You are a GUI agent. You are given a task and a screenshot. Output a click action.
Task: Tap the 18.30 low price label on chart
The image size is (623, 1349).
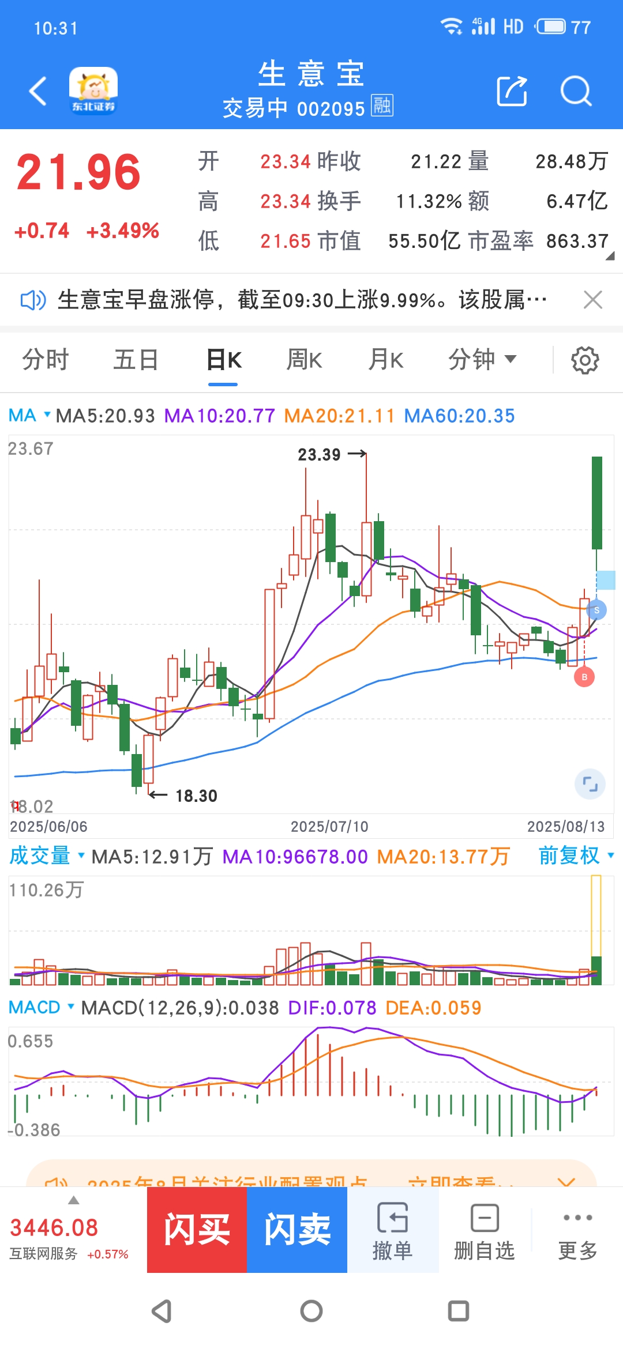tap(196, 796)
